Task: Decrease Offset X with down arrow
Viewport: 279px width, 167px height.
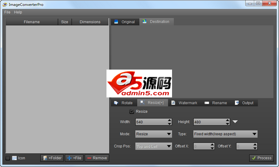Action: click(213, 148)
